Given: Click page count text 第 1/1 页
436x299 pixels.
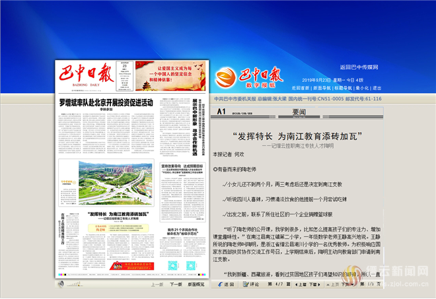Looking at the screenshot, I should coord(371,284).
